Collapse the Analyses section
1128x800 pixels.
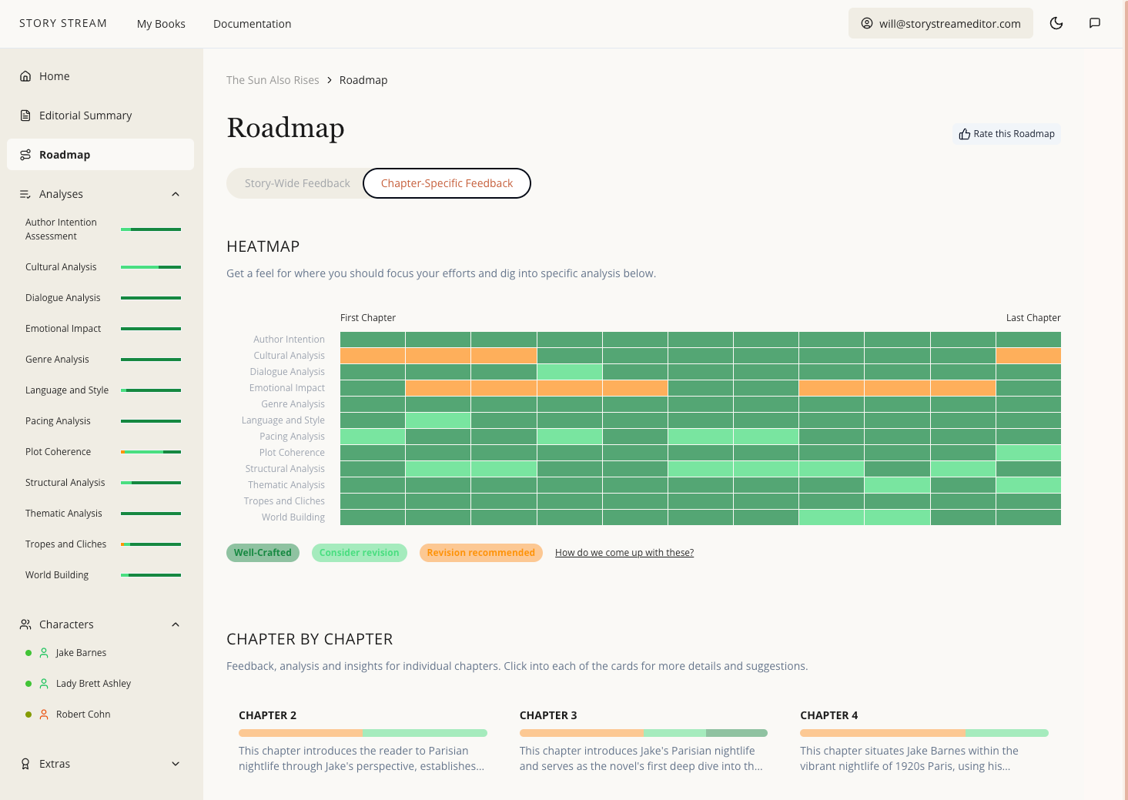[176, 194]
